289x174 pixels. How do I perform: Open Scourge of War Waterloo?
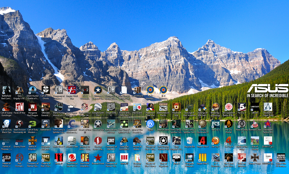tap(189, 107)
